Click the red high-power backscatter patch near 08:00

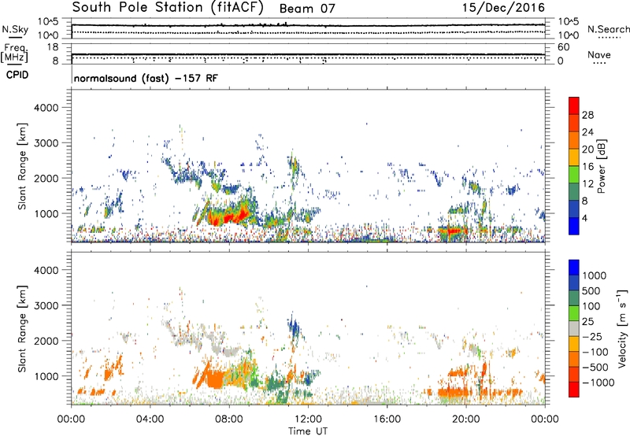tap(228, 217)
